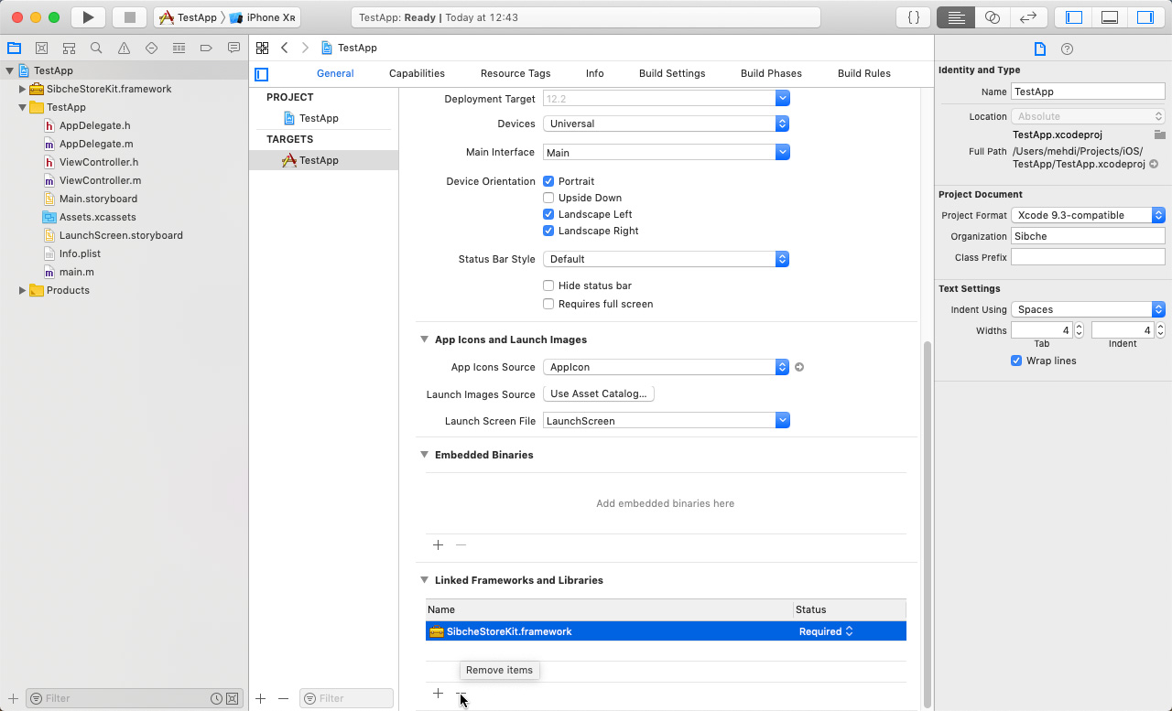The height and width of the screenshot is (711, 1172).
Task: Uncheck Wrap lines
Action: point(1016,361)
